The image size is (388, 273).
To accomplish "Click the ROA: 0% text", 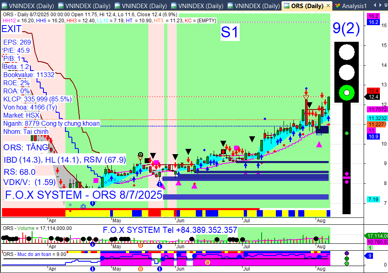I will tap(16, 91).
